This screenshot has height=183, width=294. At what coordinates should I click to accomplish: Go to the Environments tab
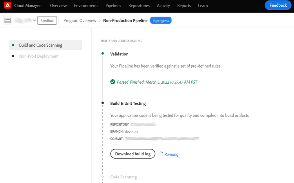coord(86,5)
